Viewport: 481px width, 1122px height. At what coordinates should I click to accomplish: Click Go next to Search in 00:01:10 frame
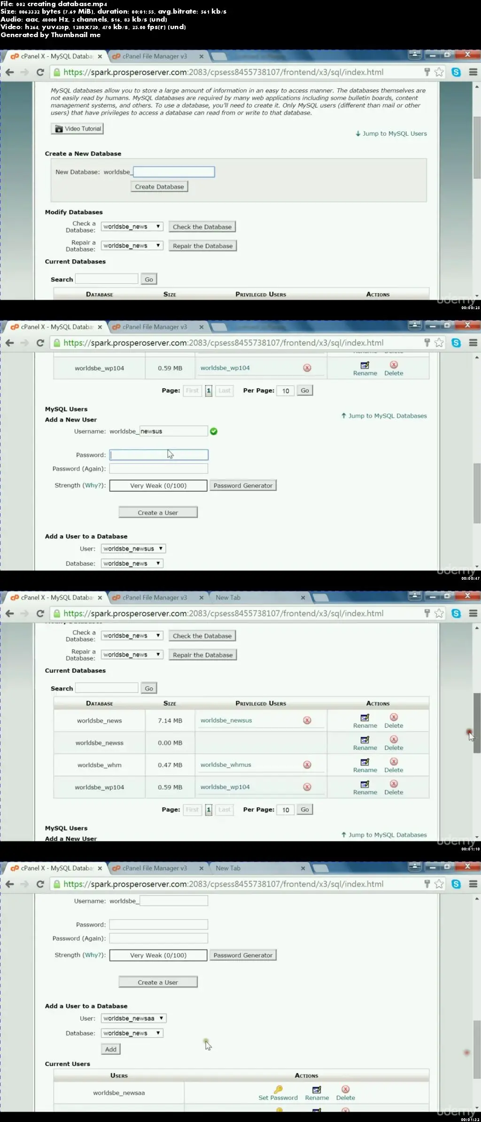point(149,688)
